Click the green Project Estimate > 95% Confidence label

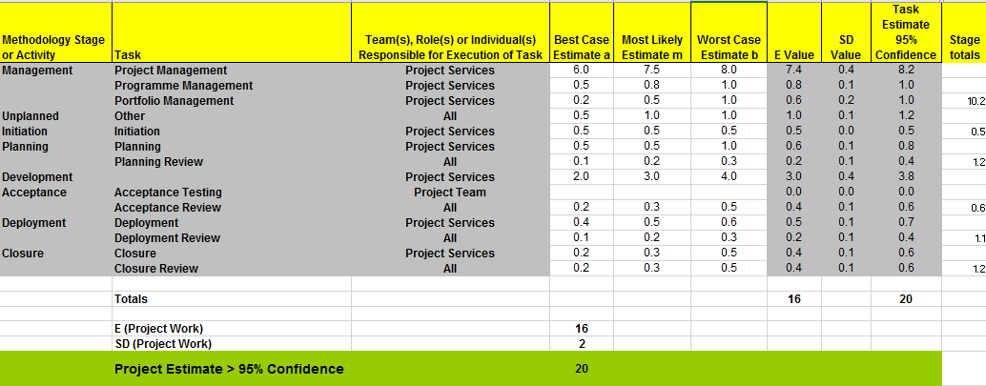click(229, 369)
